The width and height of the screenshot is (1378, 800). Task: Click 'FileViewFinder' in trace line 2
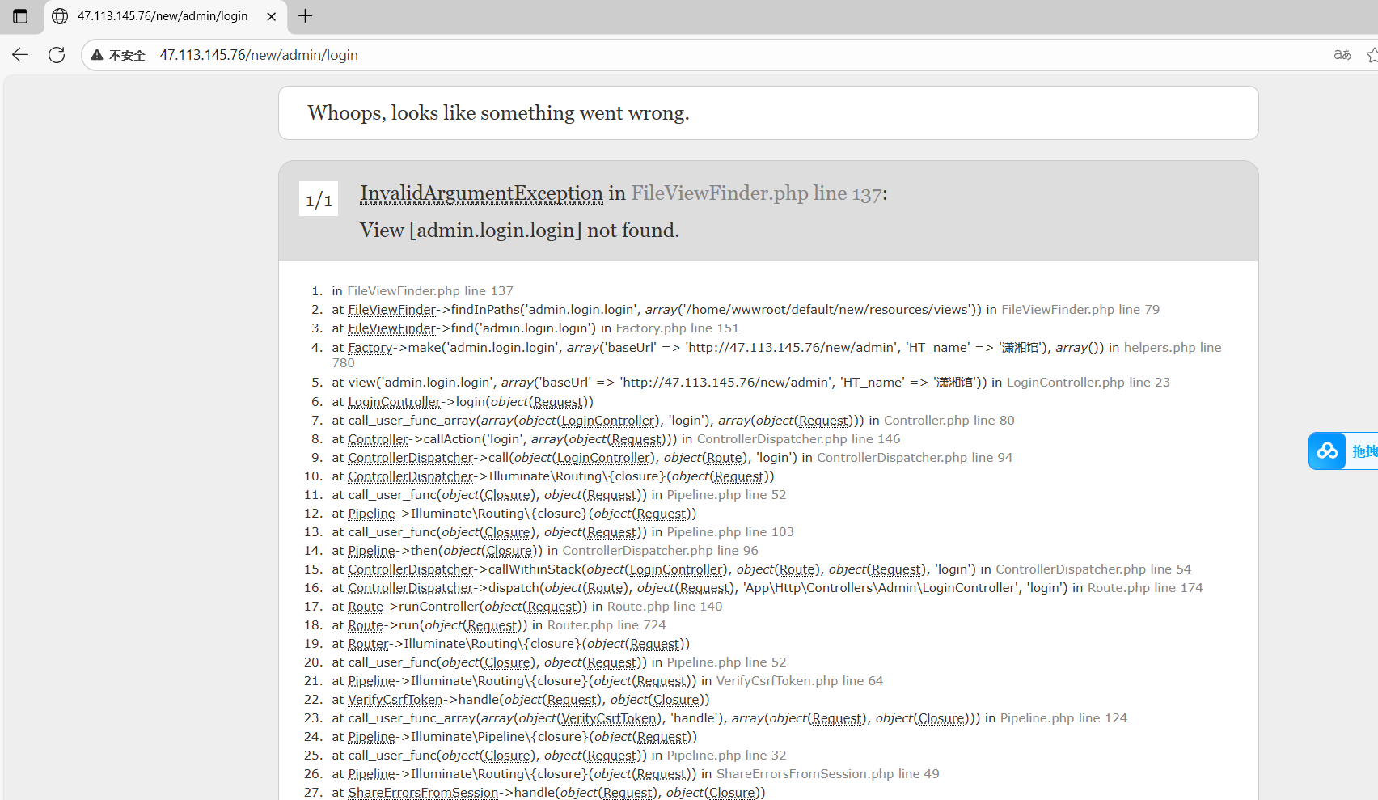(x=391, y=310)
